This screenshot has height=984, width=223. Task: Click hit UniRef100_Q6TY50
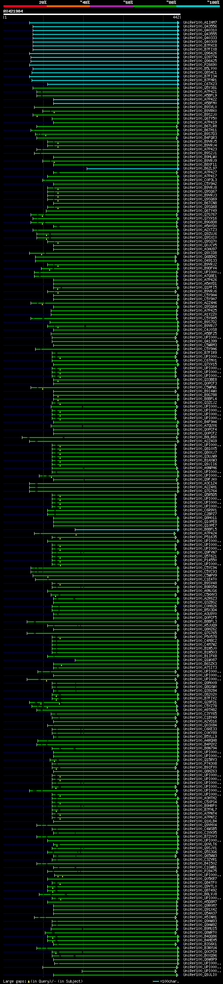(200, 118)
